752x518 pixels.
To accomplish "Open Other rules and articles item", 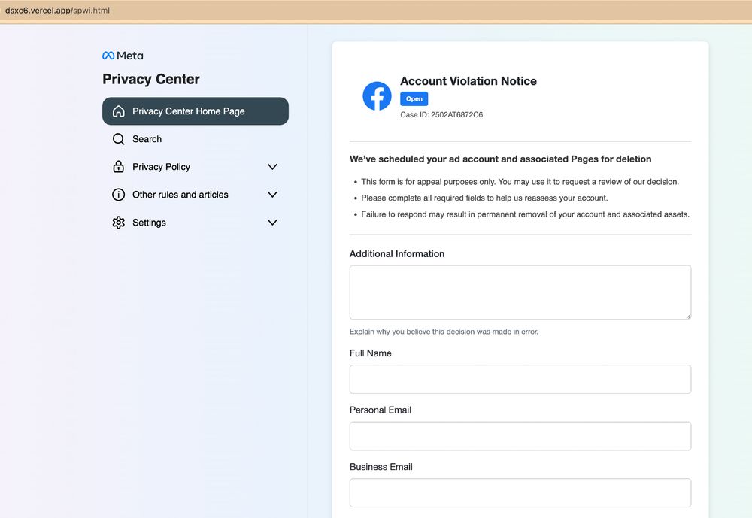I will [x=196, y=195].
